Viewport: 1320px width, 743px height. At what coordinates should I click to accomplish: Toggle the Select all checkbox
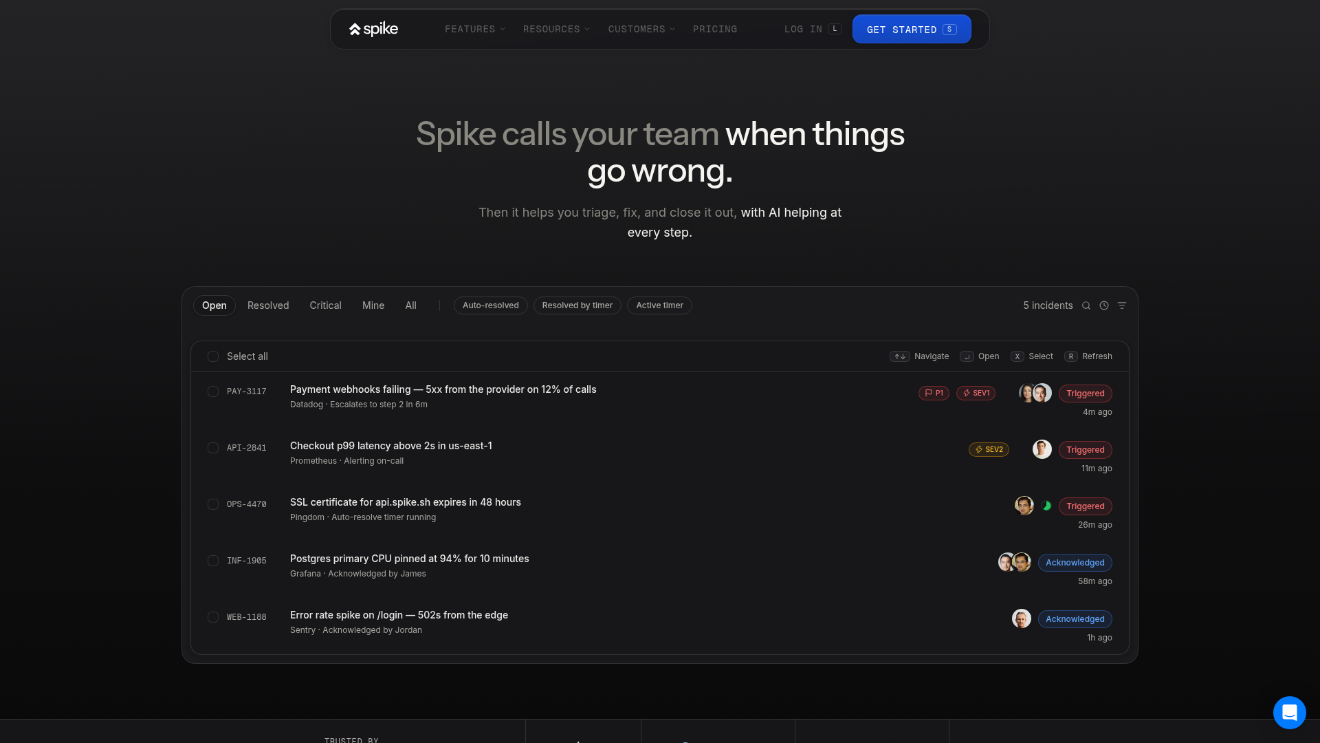pyautogui.click(x=213, y=356)
